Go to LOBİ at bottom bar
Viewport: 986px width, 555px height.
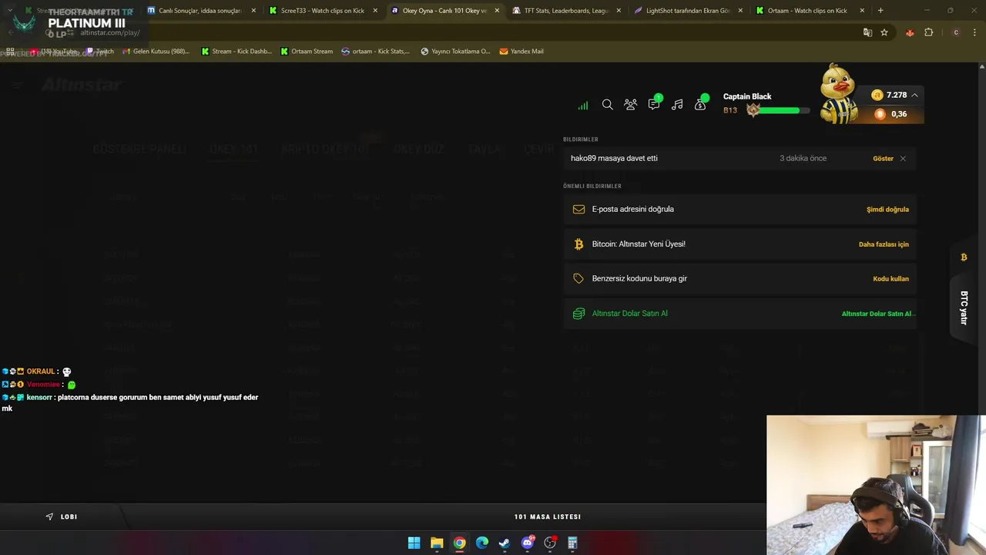(62, 516)
